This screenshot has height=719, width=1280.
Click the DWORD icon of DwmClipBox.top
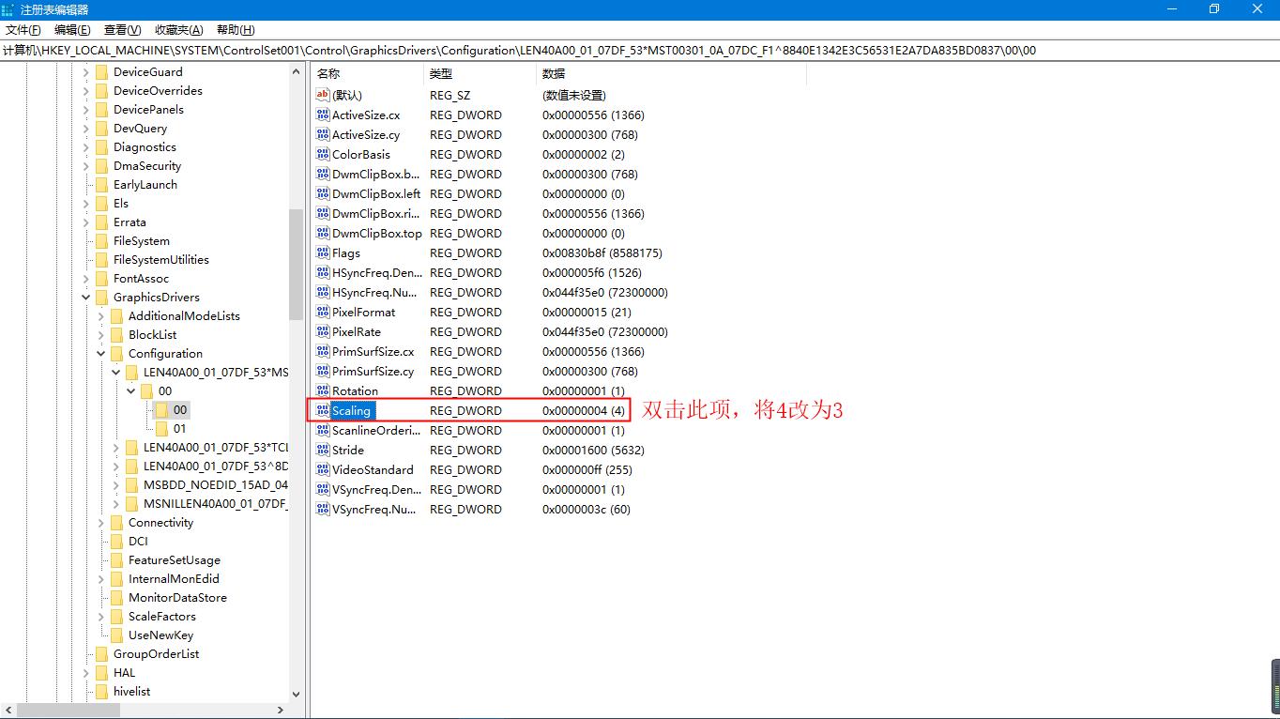coord(323,233)
